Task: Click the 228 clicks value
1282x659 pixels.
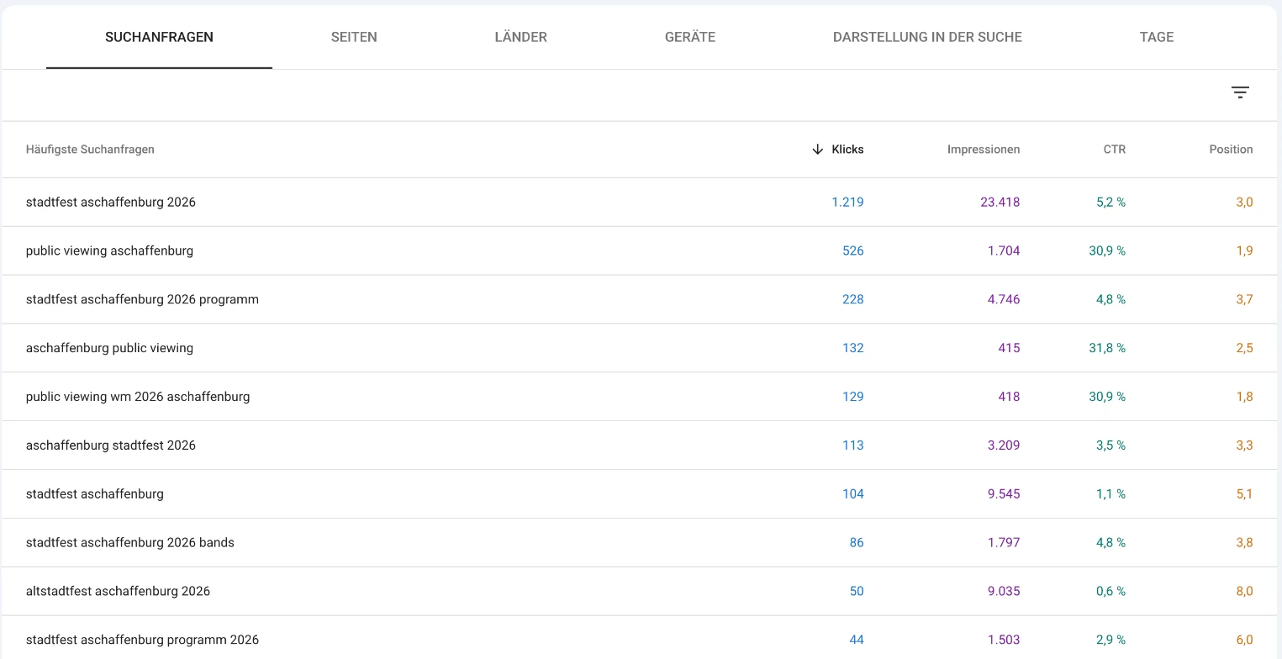Action: pyautogui.click(x=853, y=299)
